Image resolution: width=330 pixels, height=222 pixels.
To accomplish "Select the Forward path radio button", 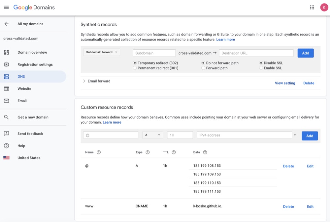I will (203, 68).
